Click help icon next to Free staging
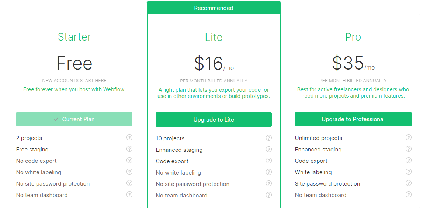 [x=129, y=149]
